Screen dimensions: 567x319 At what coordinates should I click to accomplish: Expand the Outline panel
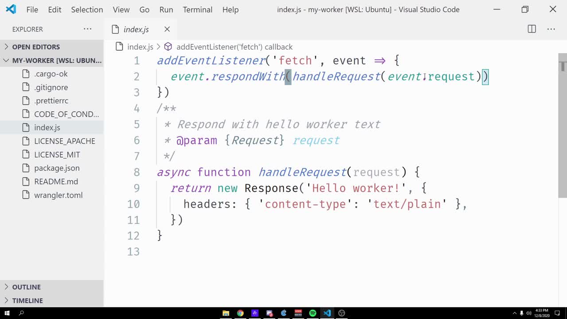pos(26,287)
